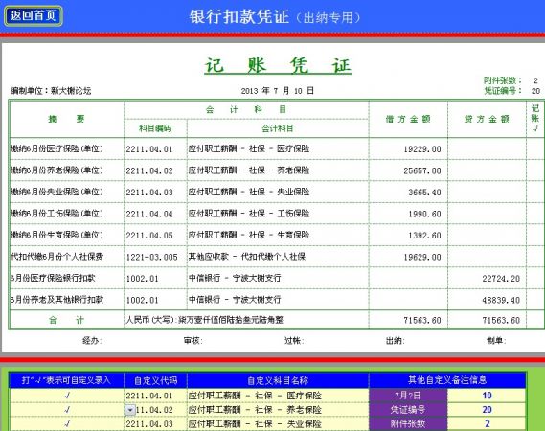Click the 打√表示可自定义录入 header
The image size is (545, 431).
pos(66,380)
